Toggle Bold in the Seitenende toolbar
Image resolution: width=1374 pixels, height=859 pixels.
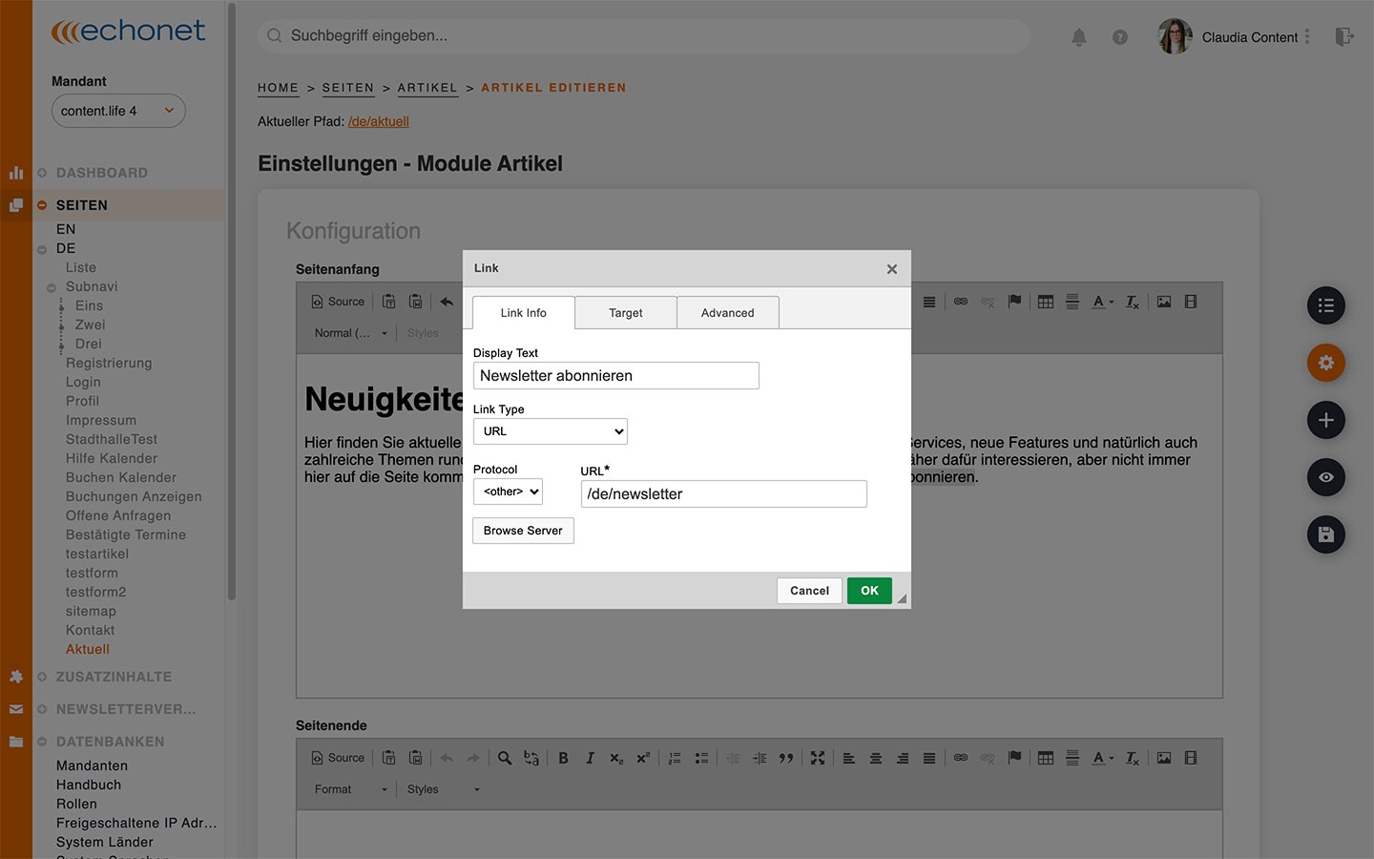pyautogui.click(x=563, y=758)
